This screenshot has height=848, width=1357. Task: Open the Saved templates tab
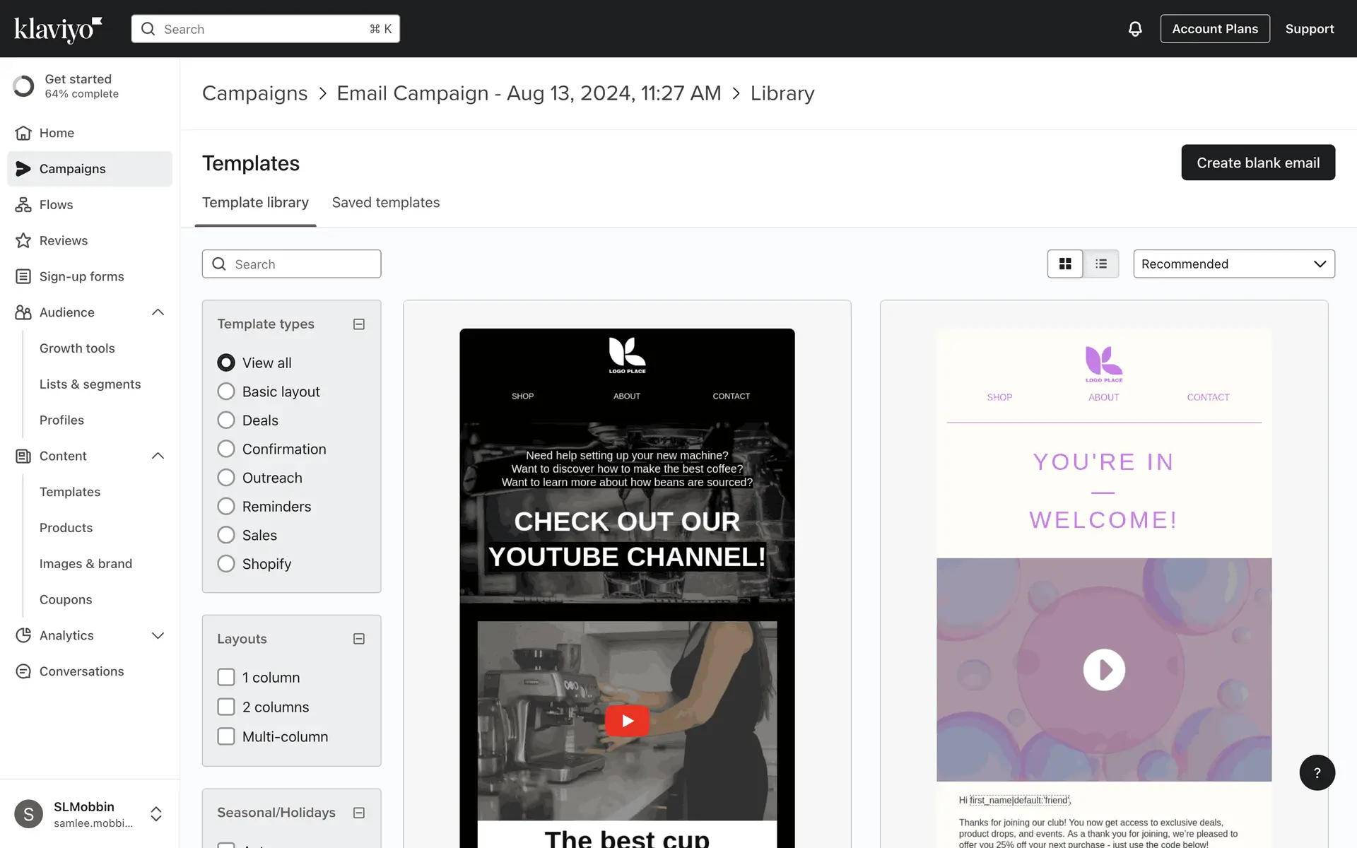click(x=386, y=203)
